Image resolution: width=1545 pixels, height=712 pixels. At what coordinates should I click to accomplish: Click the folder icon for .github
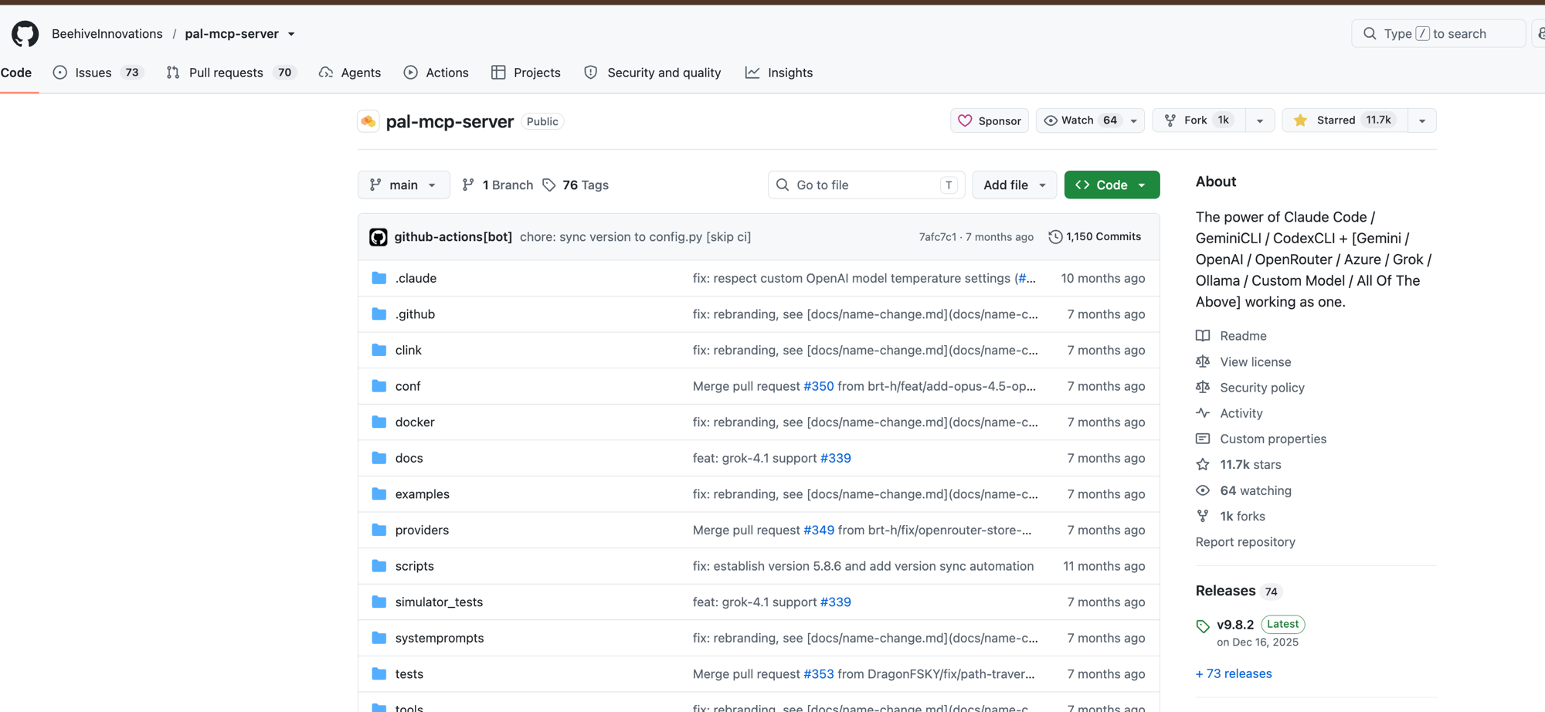tap(379, 314)
